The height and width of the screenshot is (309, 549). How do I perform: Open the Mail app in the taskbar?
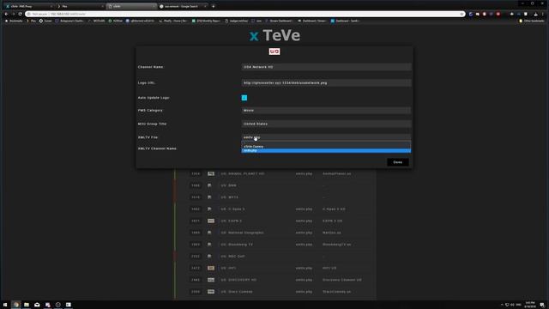37,305
